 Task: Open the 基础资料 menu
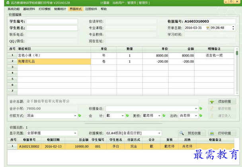[29, 9]
